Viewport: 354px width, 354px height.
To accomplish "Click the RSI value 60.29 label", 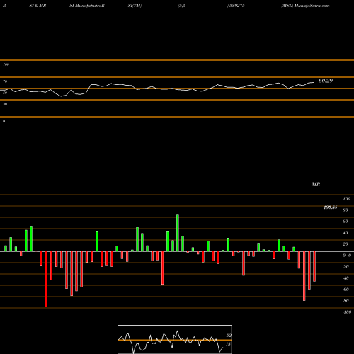I will pyautogui.click(x=326, y=81).
